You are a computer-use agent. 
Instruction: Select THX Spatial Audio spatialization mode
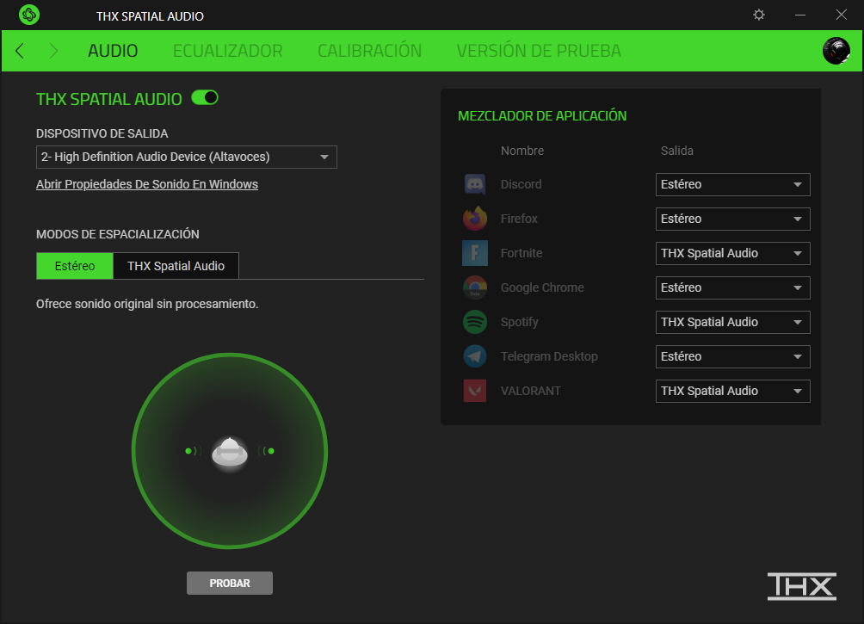pos(176,266)
